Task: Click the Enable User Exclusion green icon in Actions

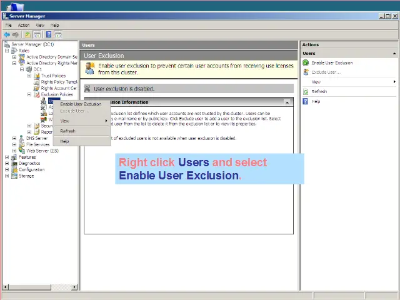Action: 306,62
